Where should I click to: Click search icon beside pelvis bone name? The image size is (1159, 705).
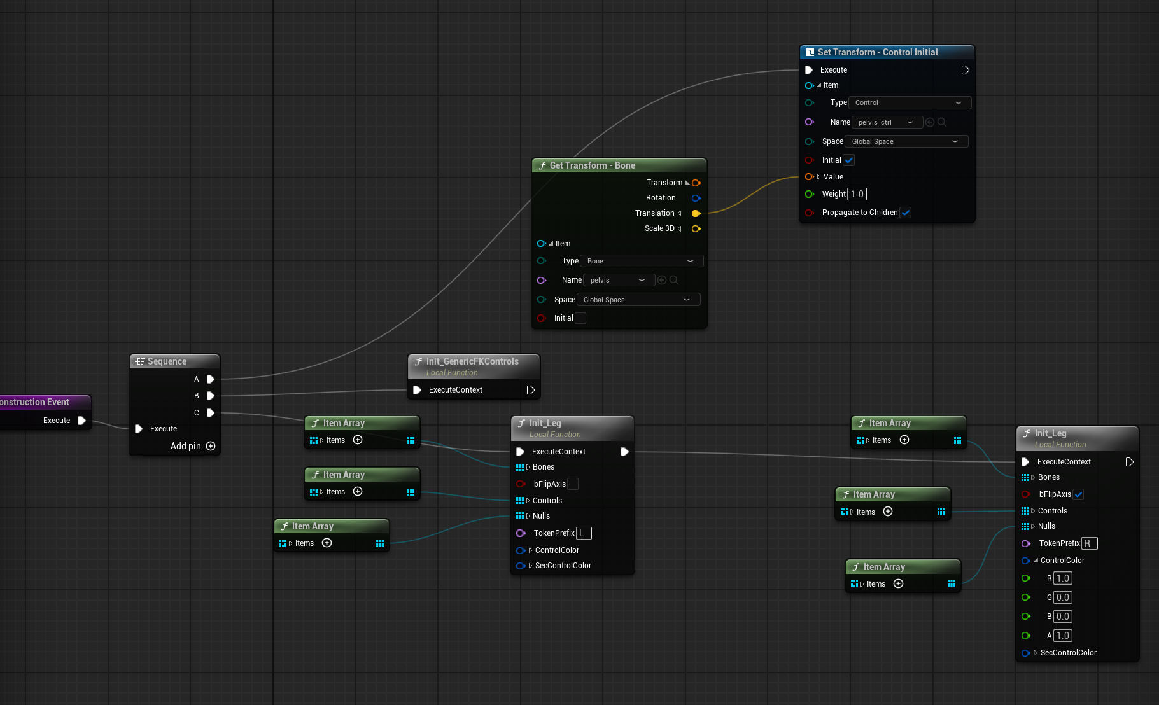pyautogui.click(x=674, y=280)
